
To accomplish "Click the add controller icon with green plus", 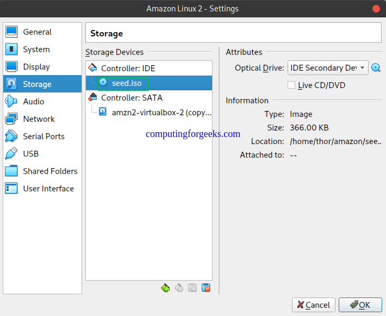I will 165,288.
